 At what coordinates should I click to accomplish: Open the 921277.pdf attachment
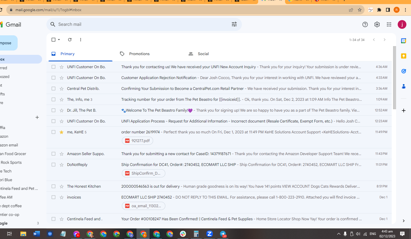138,141
